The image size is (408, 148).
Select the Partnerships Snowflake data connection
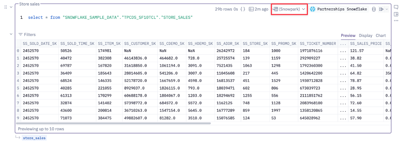(338, 9)
